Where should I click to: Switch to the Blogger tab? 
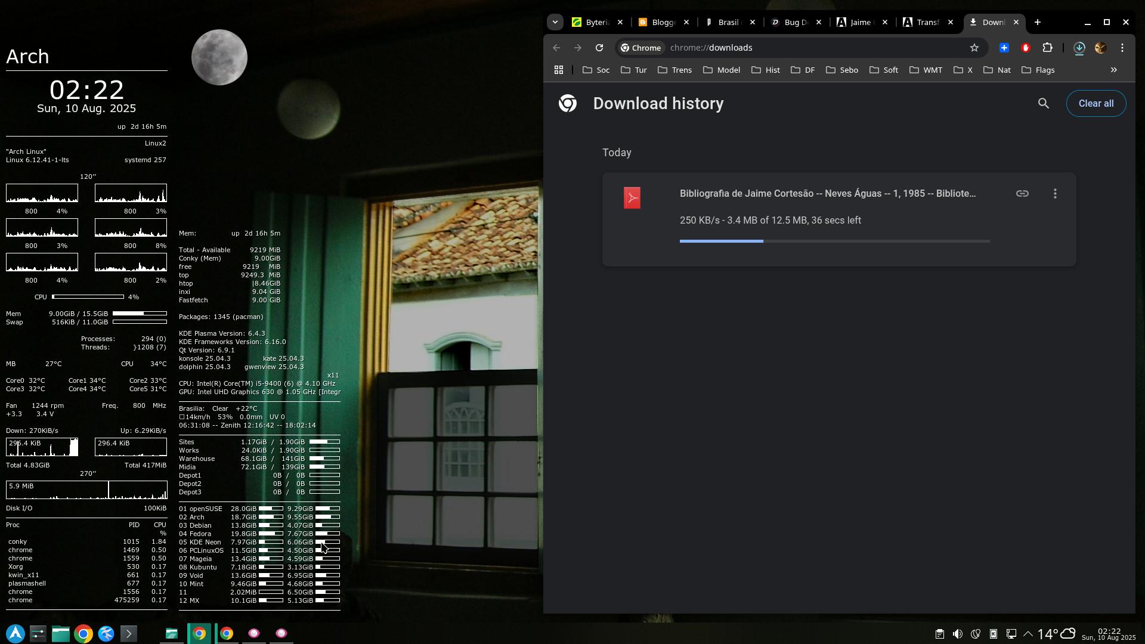tap(663, 22)
